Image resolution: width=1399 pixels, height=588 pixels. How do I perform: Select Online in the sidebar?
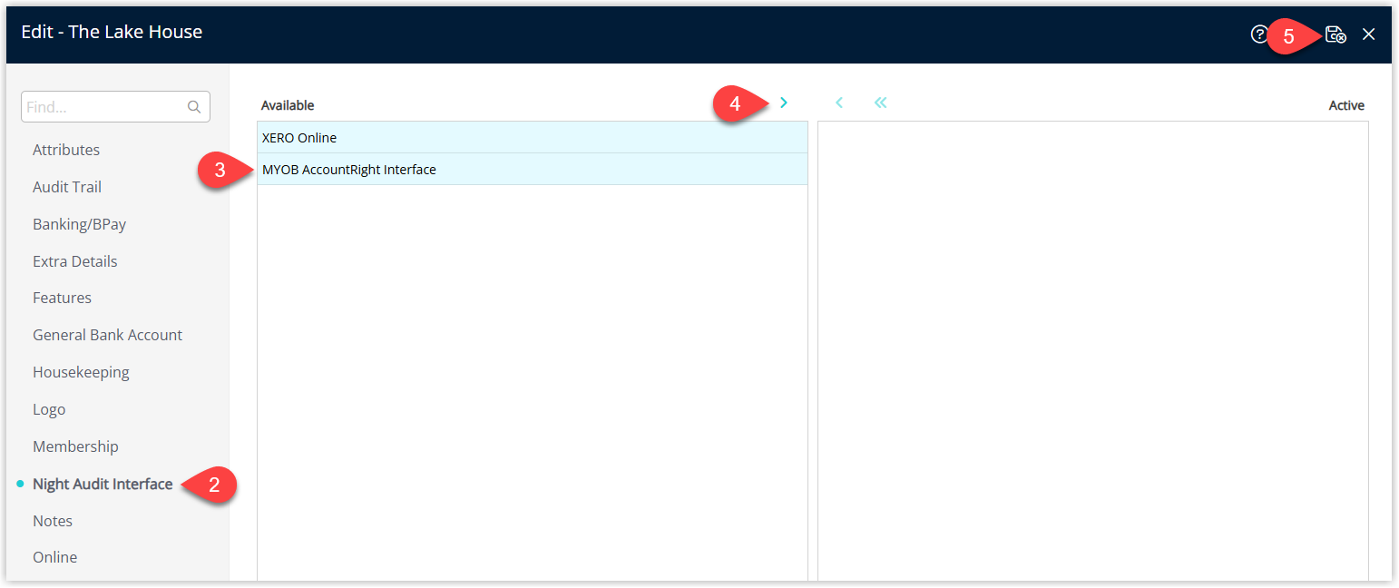[x=55, y=557]
